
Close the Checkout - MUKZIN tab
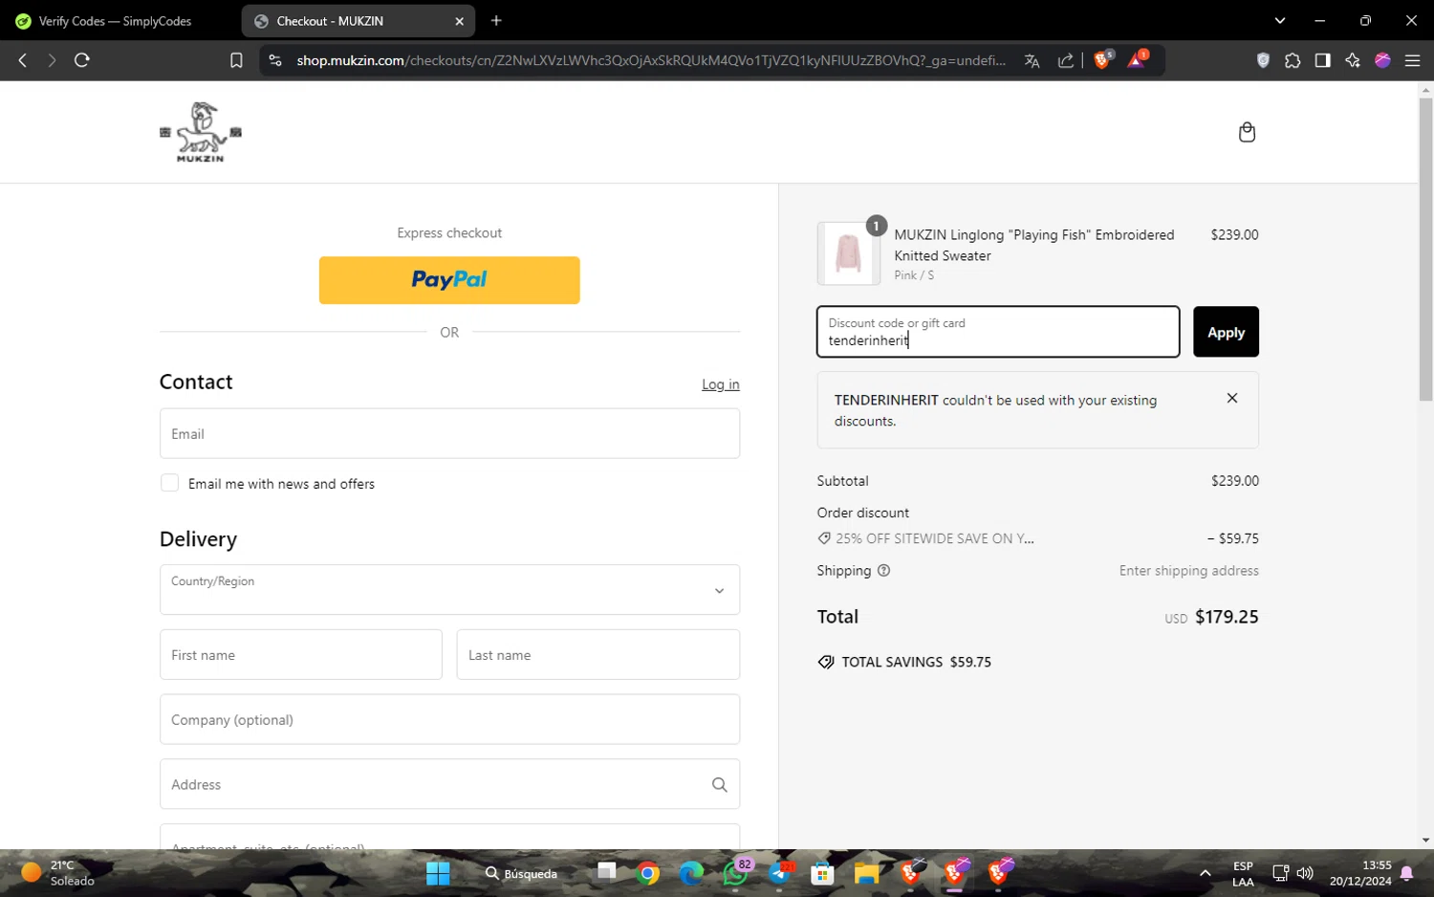[459, 21]
